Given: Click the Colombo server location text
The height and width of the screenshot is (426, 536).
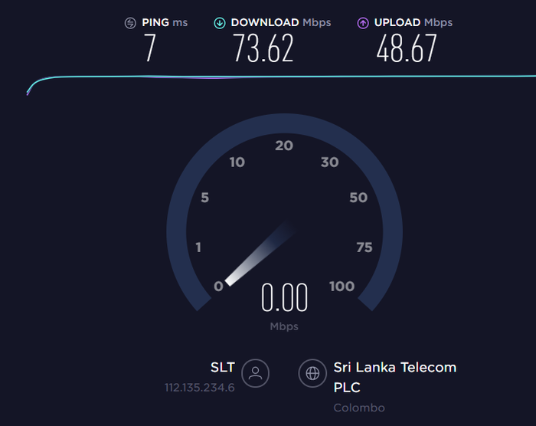Looking at the screenshot, I should click(x=359, y=408).
